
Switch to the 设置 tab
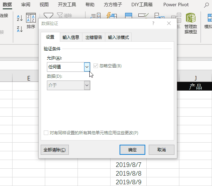click(x=50, y=37)
